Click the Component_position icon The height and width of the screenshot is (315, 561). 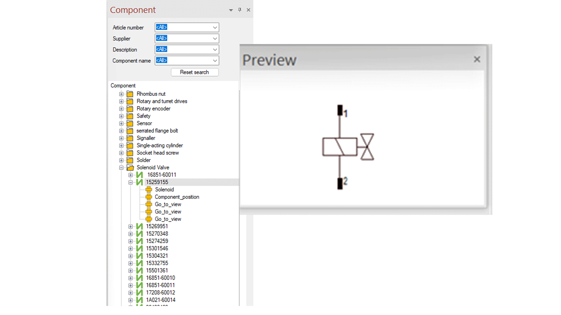[x=150, y=197]
